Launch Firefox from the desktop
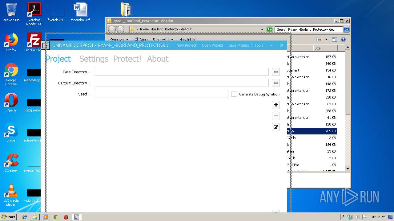394x221 pixels. pos(11,42)
